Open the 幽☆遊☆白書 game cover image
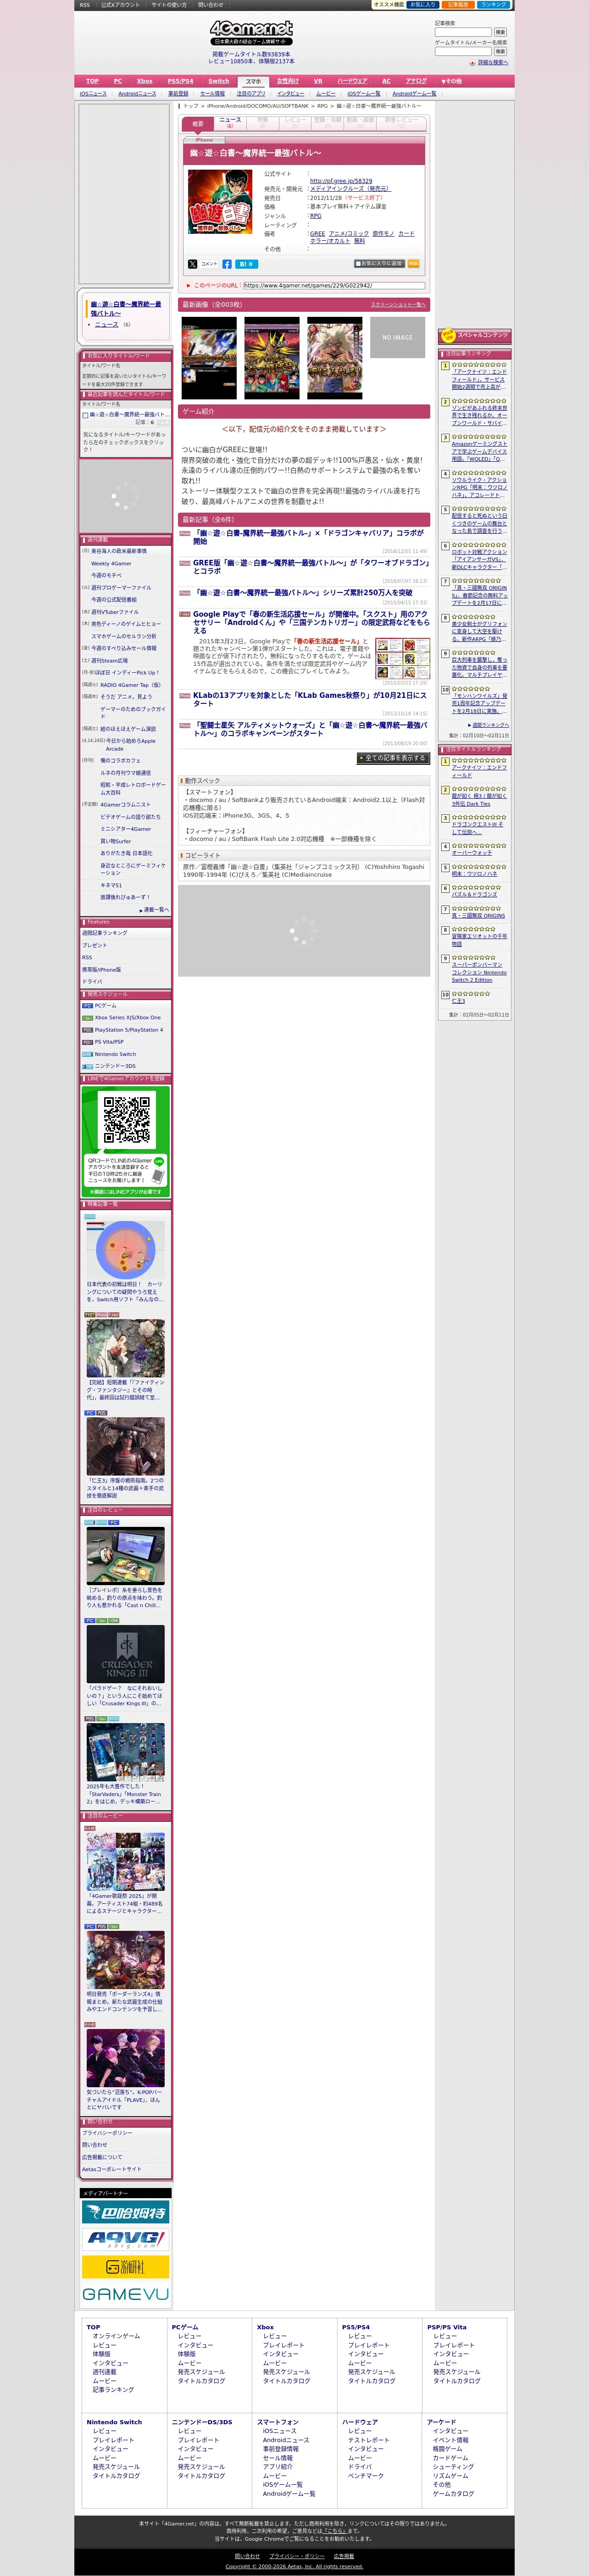This screenshot has height=2576, width=589. (220, 202)
